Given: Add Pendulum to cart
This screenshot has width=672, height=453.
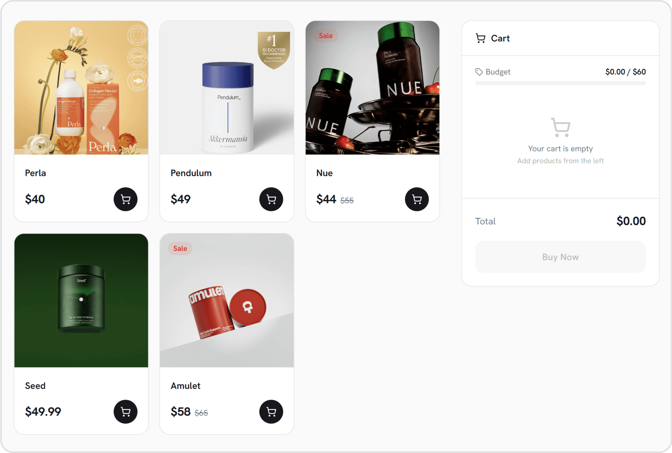Looking at the screenshot, I should click(x=271, y=199).
